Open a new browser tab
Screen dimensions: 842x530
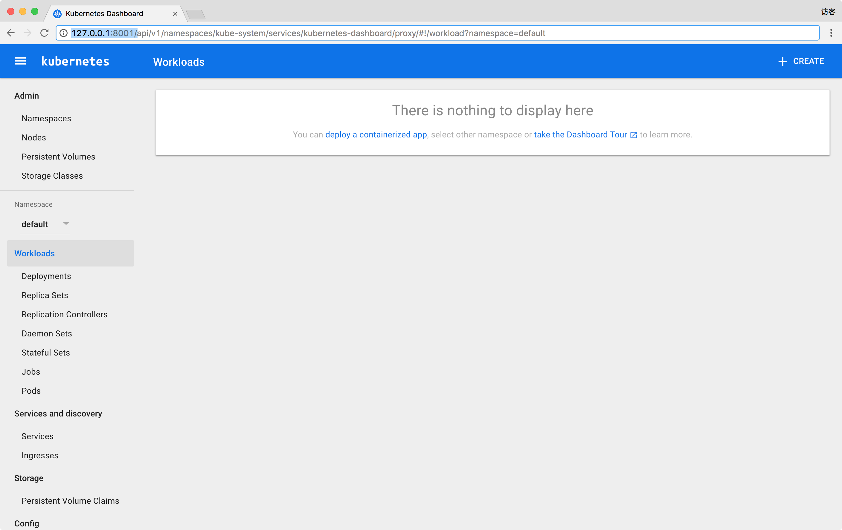196,14
